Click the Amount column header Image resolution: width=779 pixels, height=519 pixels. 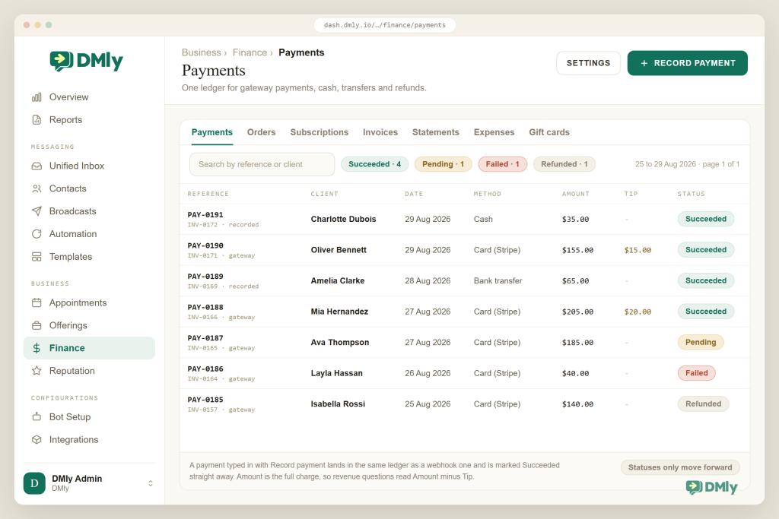pos(575,194)
